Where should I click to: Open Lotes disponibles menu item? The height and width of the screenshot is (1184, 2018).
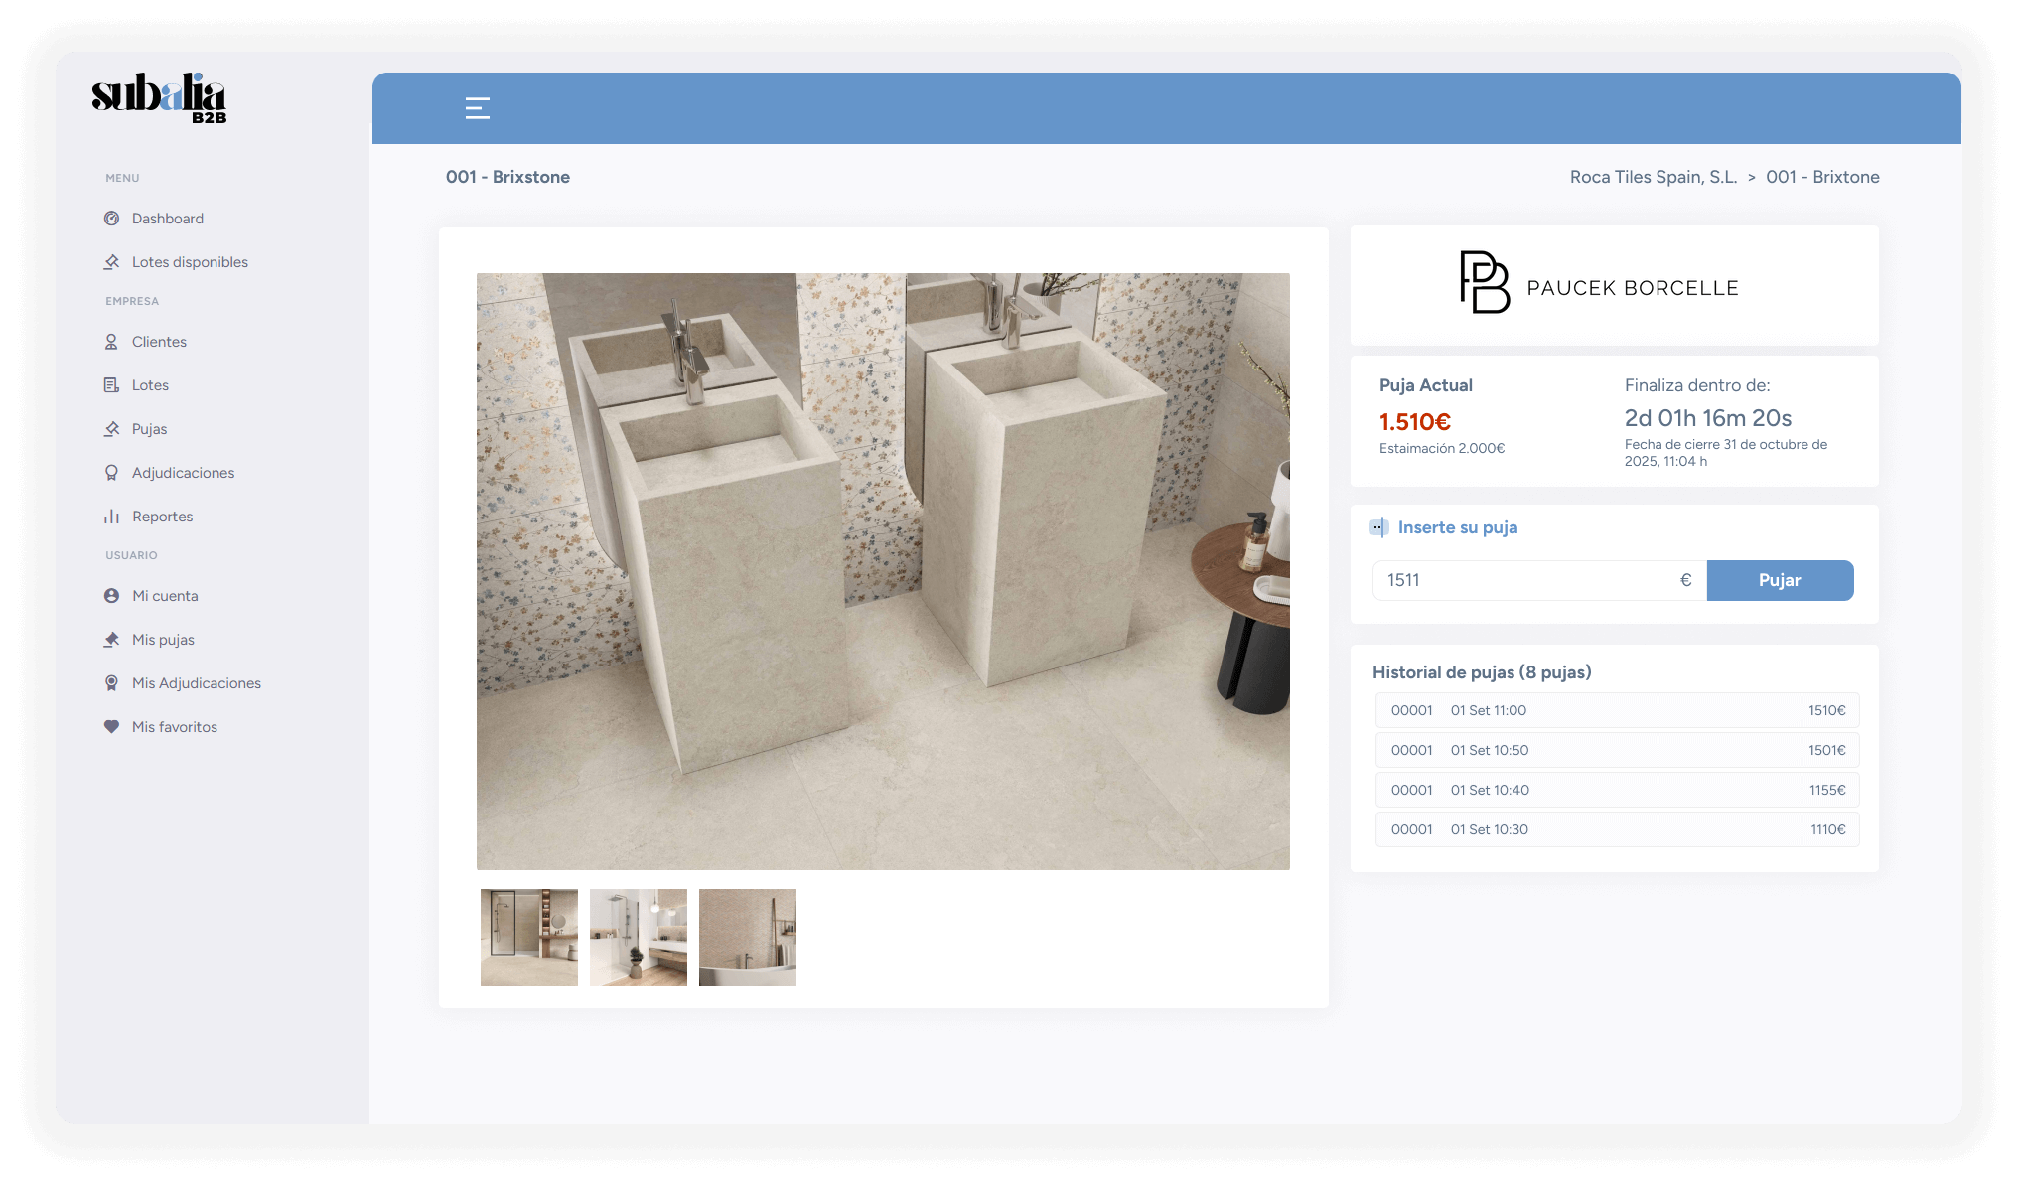pos(190,262)
